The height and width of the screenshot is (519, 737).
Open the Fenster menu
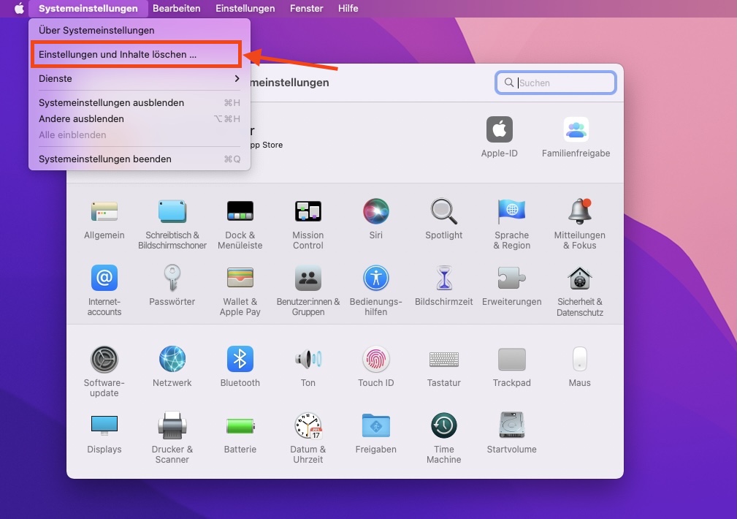(307, 8)
